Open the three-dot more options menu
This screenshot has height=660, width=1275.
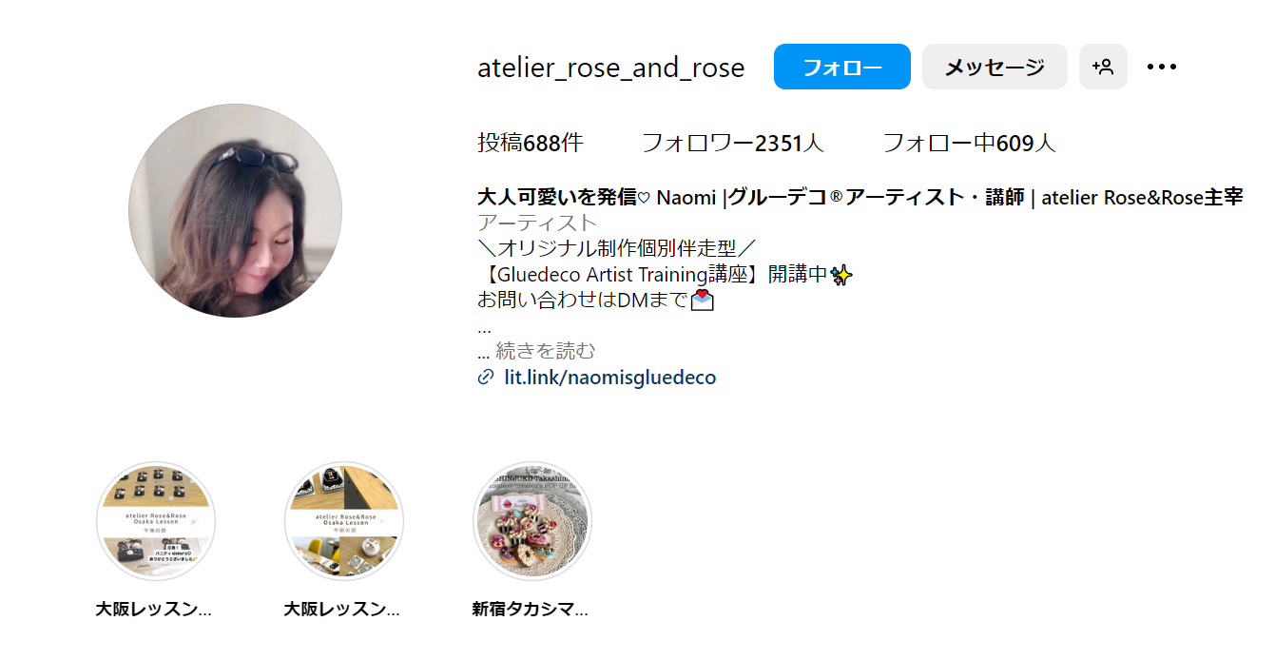pyautogui.click(x=1162, y=67)
